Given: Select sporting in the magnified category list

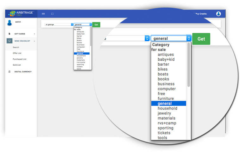Looking at the screenshot, I should (x=166, y=128).
